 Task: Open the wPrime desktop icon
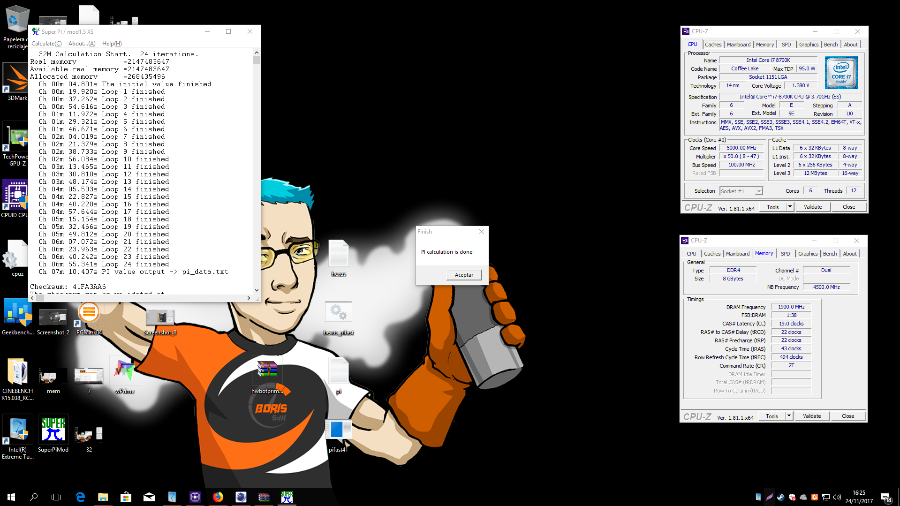pos(124,375)
